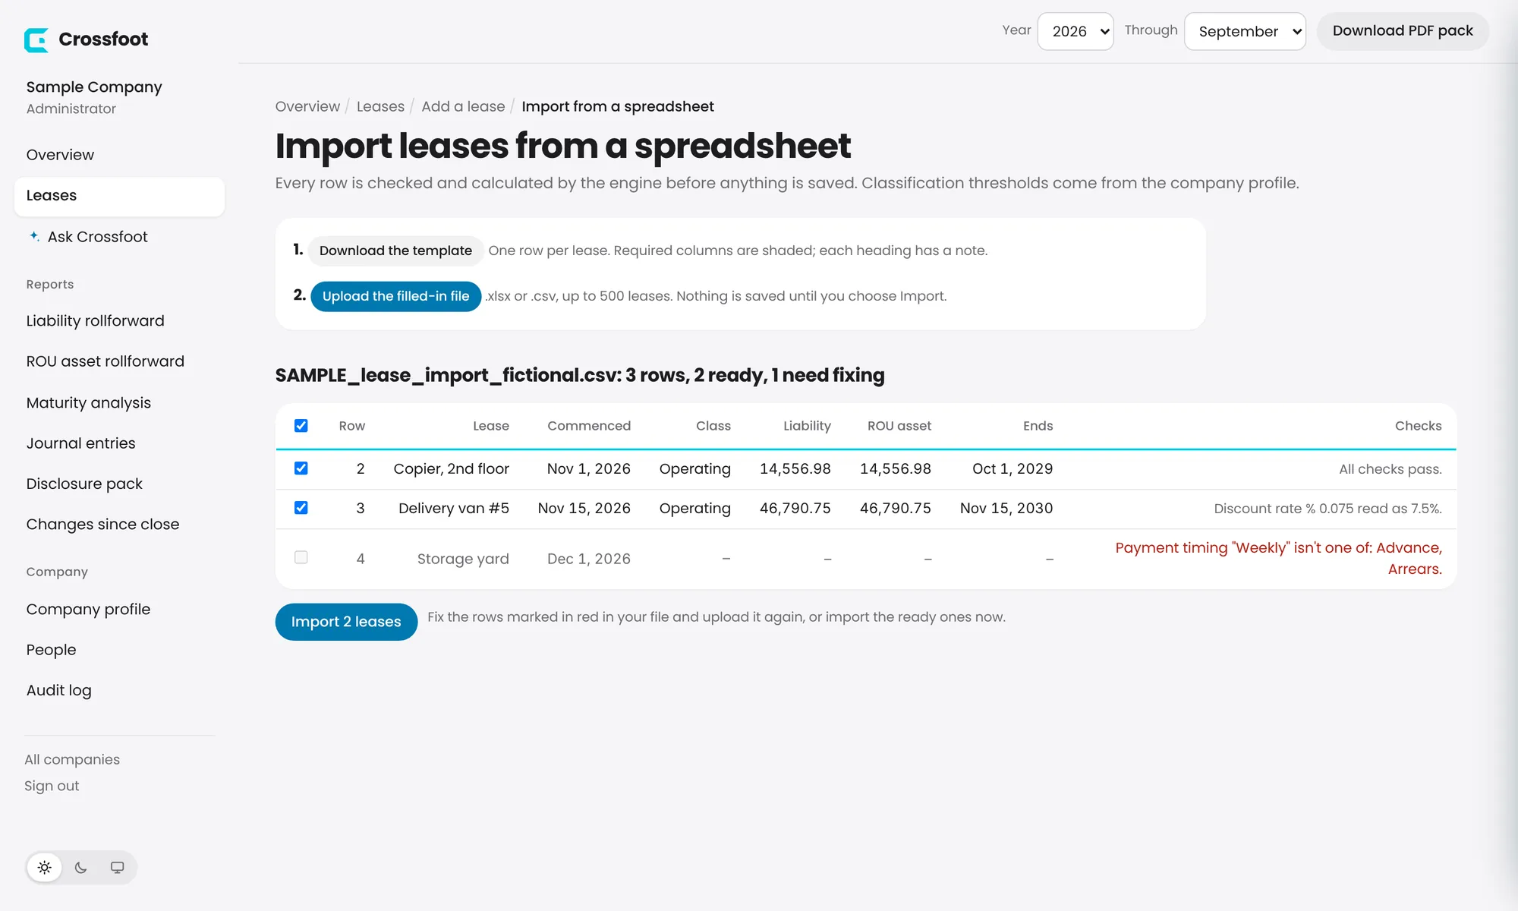Select system theme monitor icon
Image resolution: width=1518 pixels, height=911 pixels.
coord(118,868)
